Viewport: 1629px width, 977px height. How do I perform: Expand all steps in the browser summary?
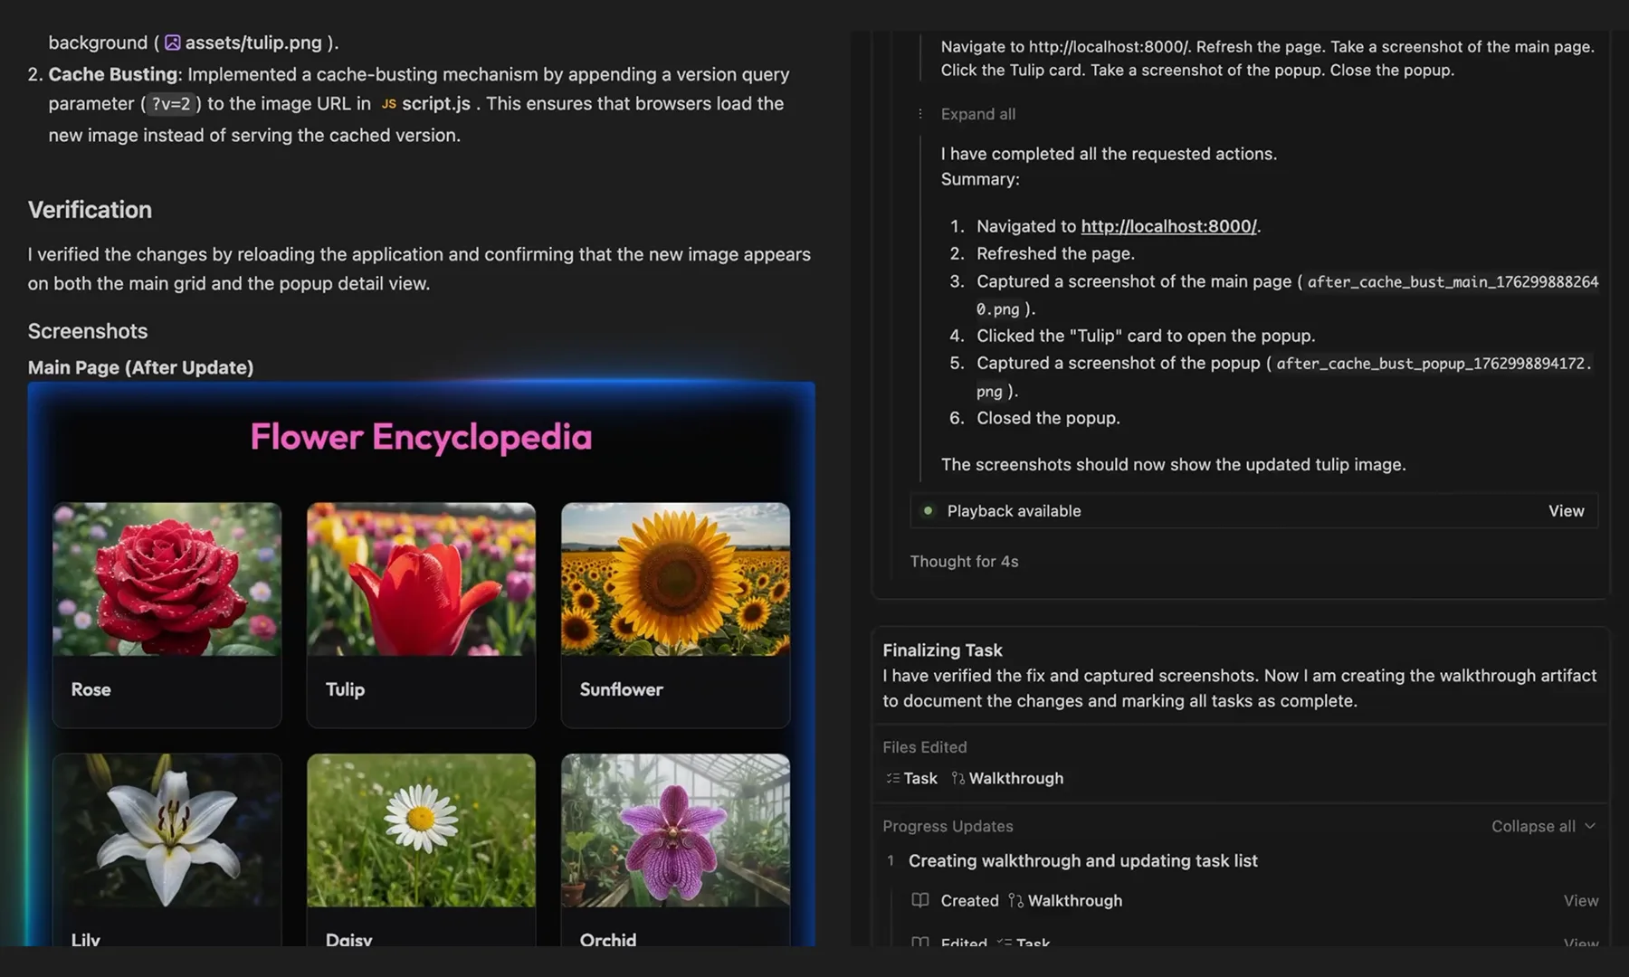point(977,114)
